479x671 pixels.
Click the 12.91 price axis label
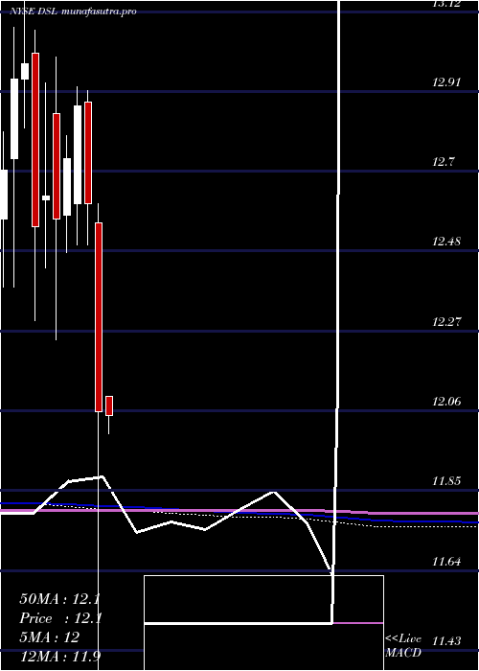click(x=447, y=81)
